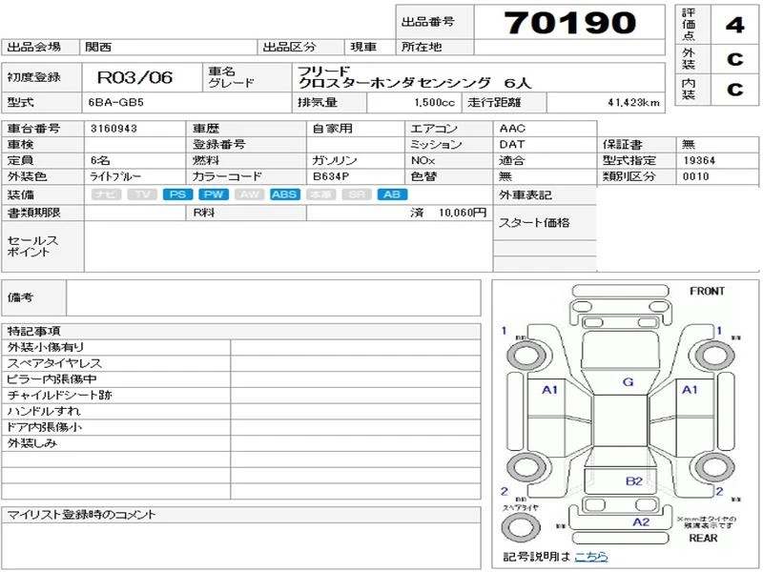Image resolution: width=763 pixels, height=572 pixels.
Task: Click the セールスポイント text area
Action: 286,247
